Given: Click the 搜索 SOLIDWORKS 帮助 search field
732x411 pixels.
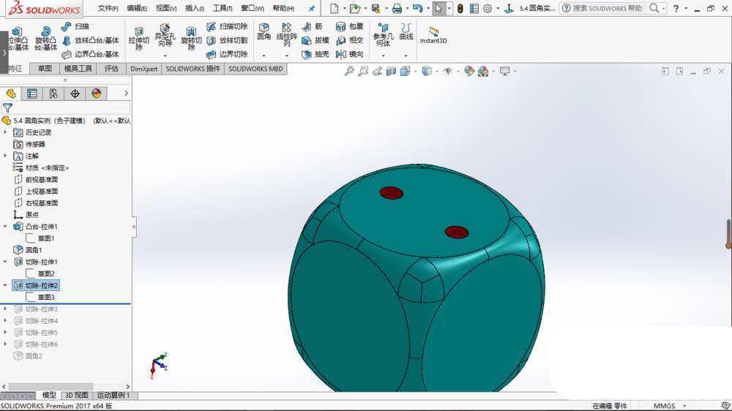Looking at the screenshot, I should (609, 8).
